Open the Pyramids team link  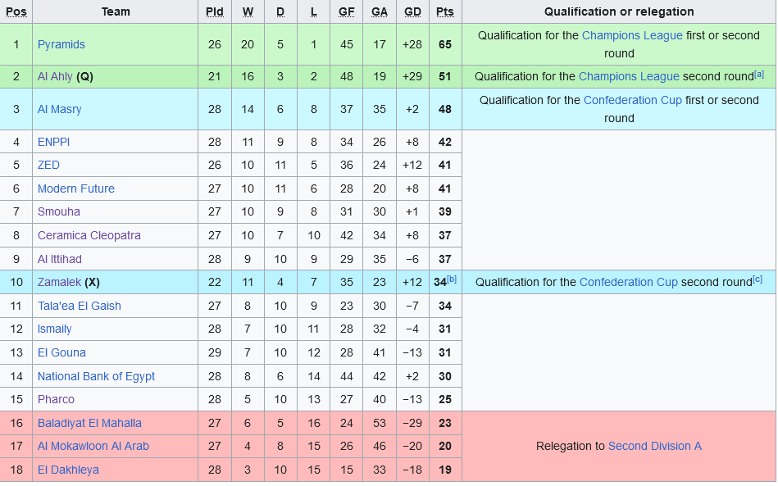(x=61, y=44)
